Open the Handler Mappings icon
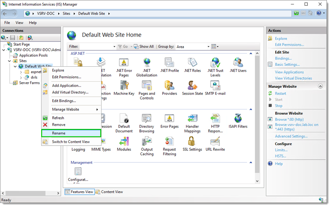331x207 pixels. click(x=192, y=123)
